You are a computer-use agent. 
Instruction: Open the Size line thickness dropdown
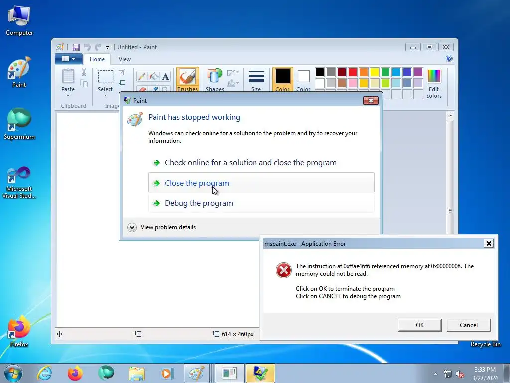[256, 79]
